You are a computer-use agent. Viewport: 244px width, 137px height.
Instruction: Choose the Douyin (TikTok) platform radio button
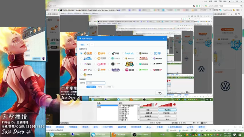[x=109, y=53]
